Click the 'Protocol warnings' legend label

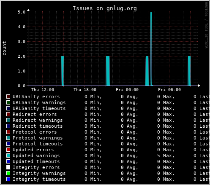(x=38, y=138)
